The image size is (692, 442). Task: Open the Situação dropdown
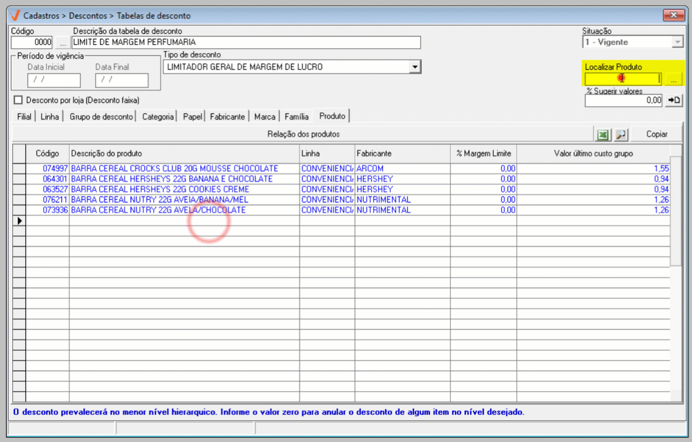678,43
